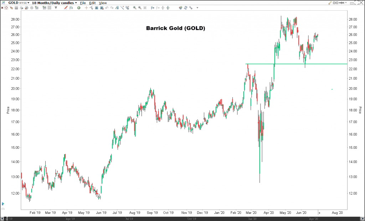
Task: Click the Aug '20 date axis label
Action: point(337,212)
